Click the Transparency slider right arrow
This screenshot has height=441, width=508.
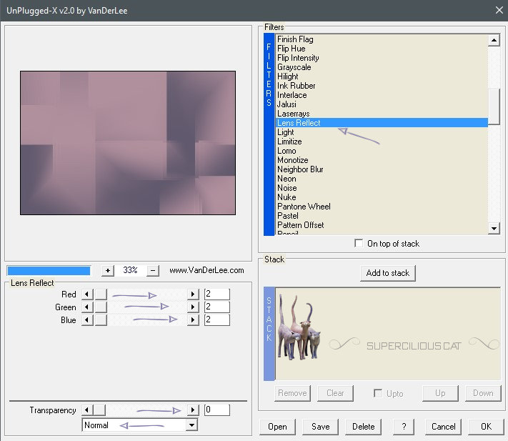coord(192,410)
